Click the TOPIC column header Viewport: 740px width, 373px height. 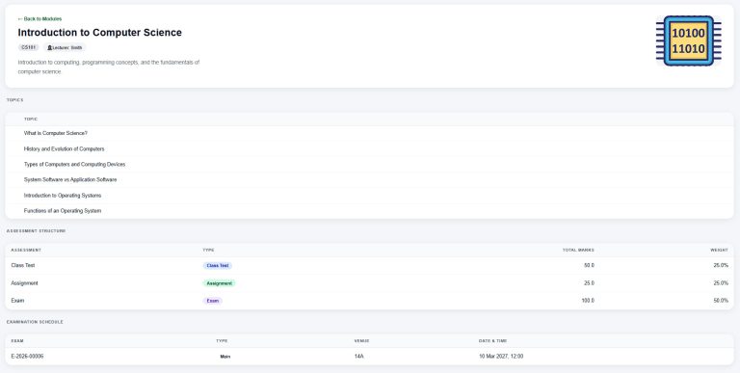31,119
